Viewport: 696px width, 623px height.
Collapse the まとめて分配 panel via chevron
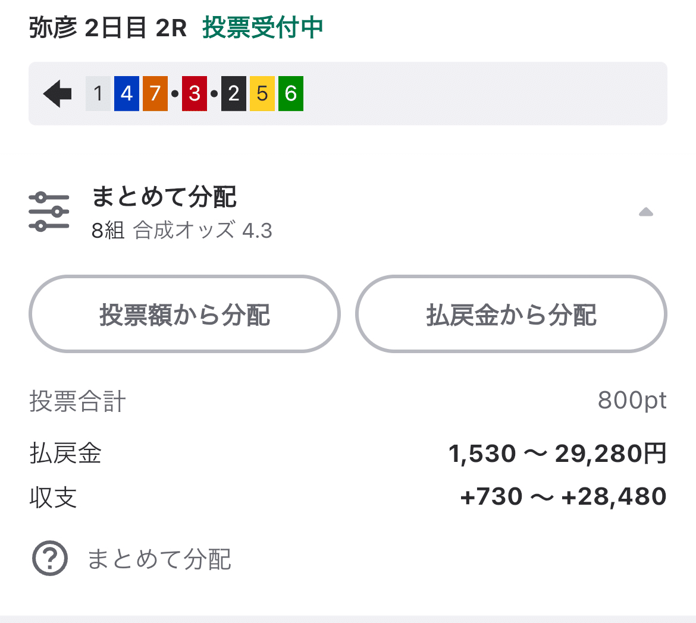click(x=646, y=211)
